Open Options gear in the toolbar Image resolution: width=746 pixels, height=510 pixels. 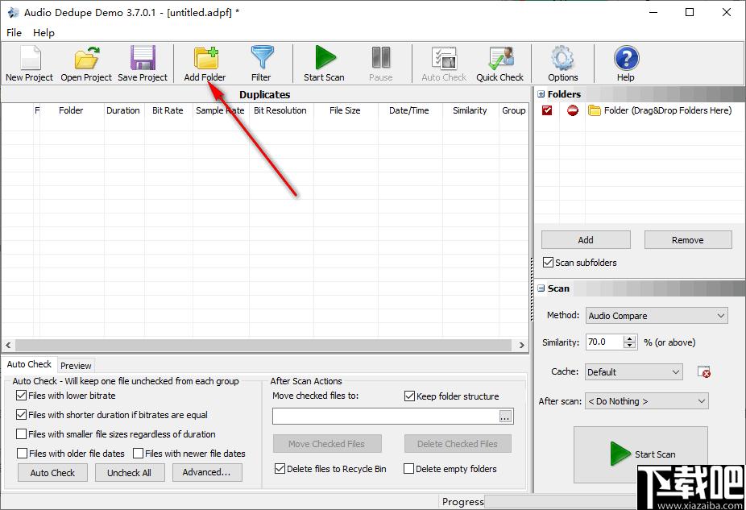coord(563,58)
